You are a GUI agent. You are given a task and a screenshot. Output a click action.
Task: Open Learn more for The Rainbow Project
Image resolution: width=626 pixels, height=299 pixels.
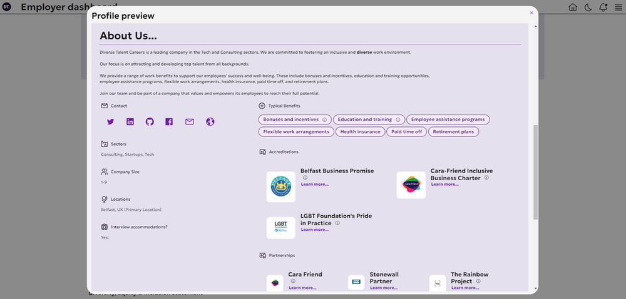tap(465, 288)
